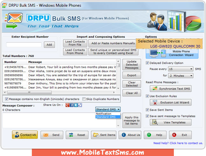Click Need help? contact us link
This screenshot has width=206, height=156.
point(178,143)
